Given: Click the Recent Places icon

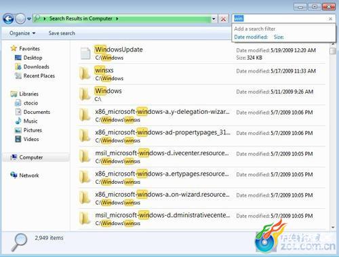Looking at the screenshot, I should 18,76.
